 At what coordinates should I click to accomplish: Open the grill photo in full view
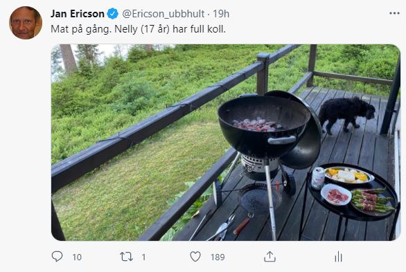coord(226,143)
